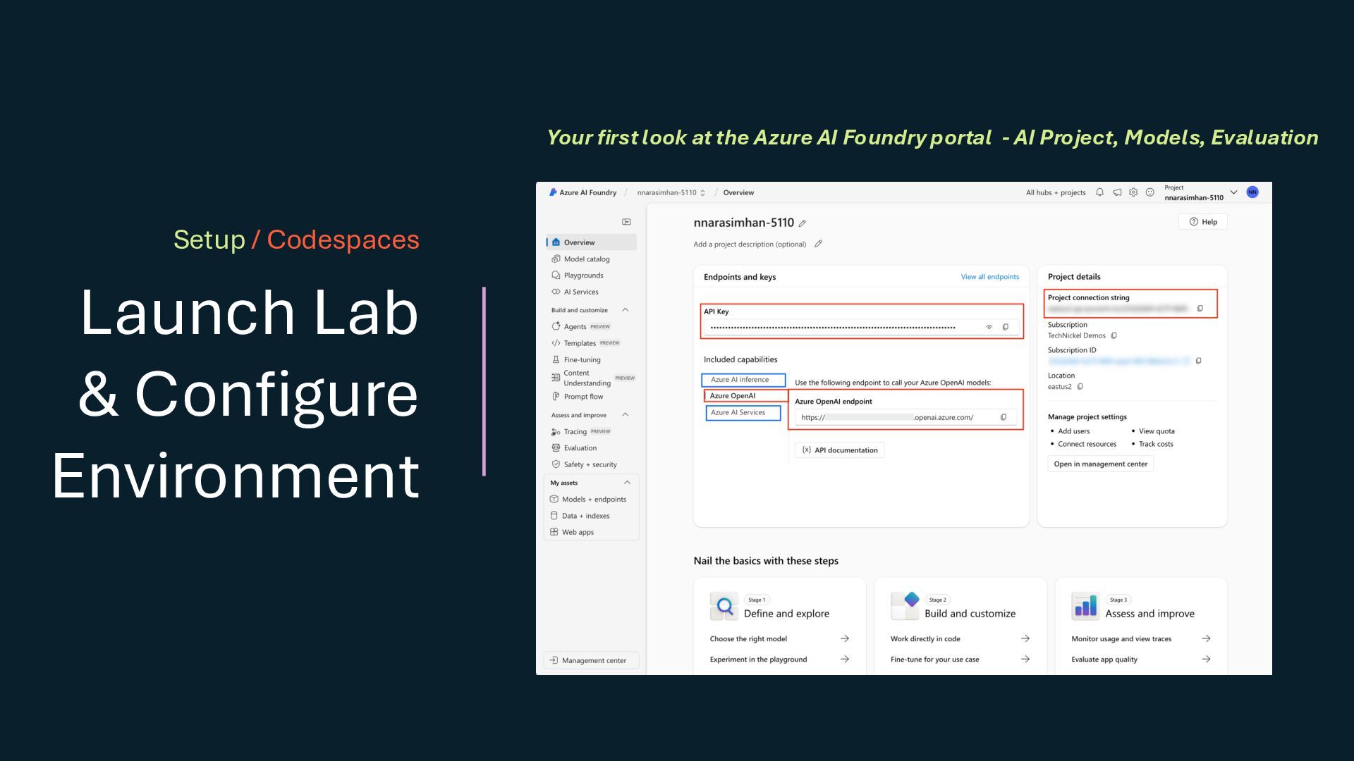The height and width of the screenshot is (761, 1354).
Task: Click the announcements megaphone icon
Action: pyautogui.click(x=1117, y=192)
